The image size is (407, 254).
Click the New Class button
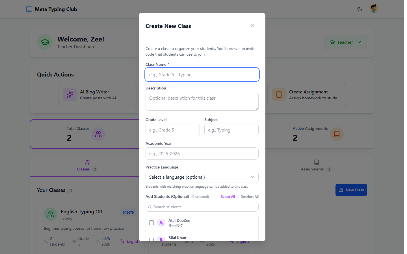point(351,190)
